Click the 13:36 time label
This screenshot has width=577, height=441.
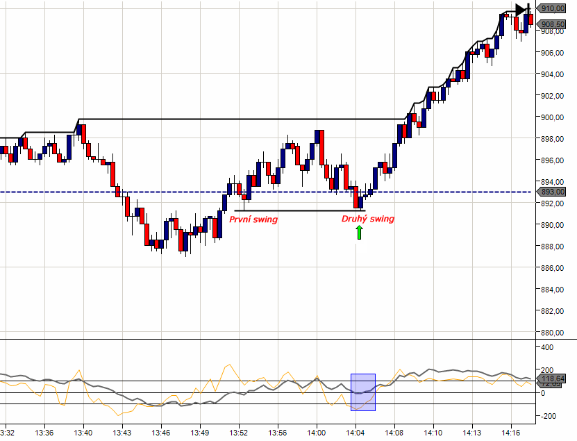pyautogui.click(x=44, y=433)
